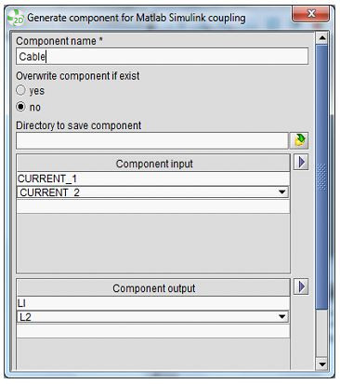Click the Component input column header
Screen dimensions: 340x384
[x=153, y=164]
